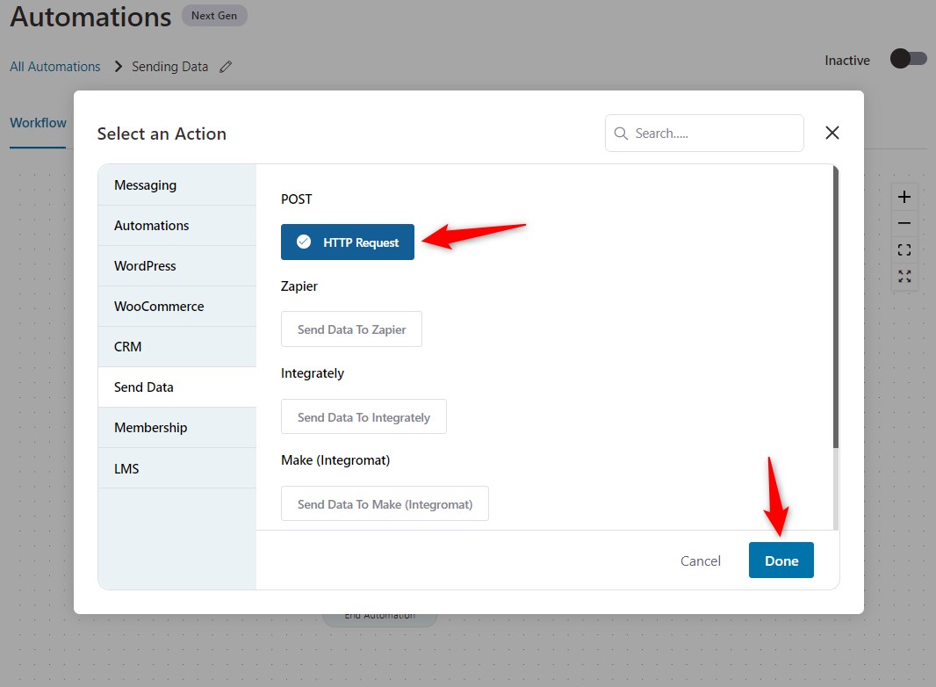Click the zoom out minus icon
This screenshot has height=687, width=936.
[904, 224]
